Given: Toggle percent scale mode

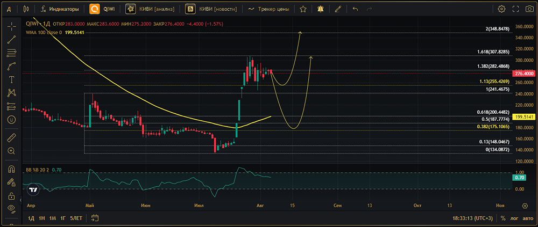Looking at the screenshot, I should (503, 218).
